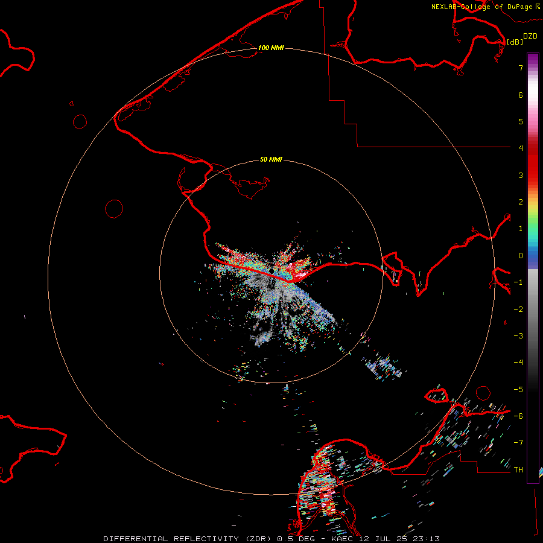The image size is (543, 543).
Task: Click the small red circle inside the 100 NMI ring
Action: (x=114, y=209)
